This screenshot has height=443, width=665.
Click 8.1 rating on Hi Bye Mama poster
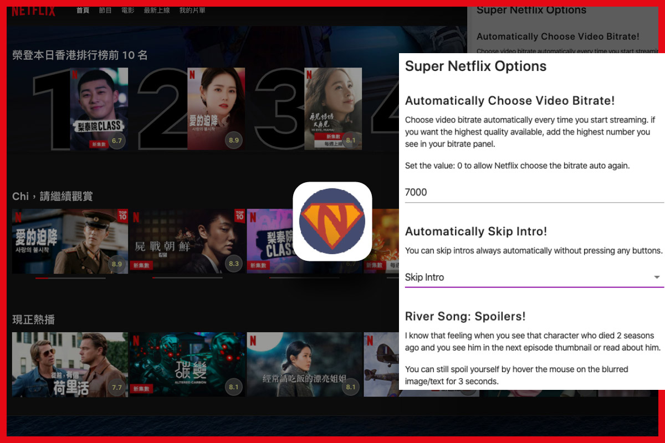351,141
